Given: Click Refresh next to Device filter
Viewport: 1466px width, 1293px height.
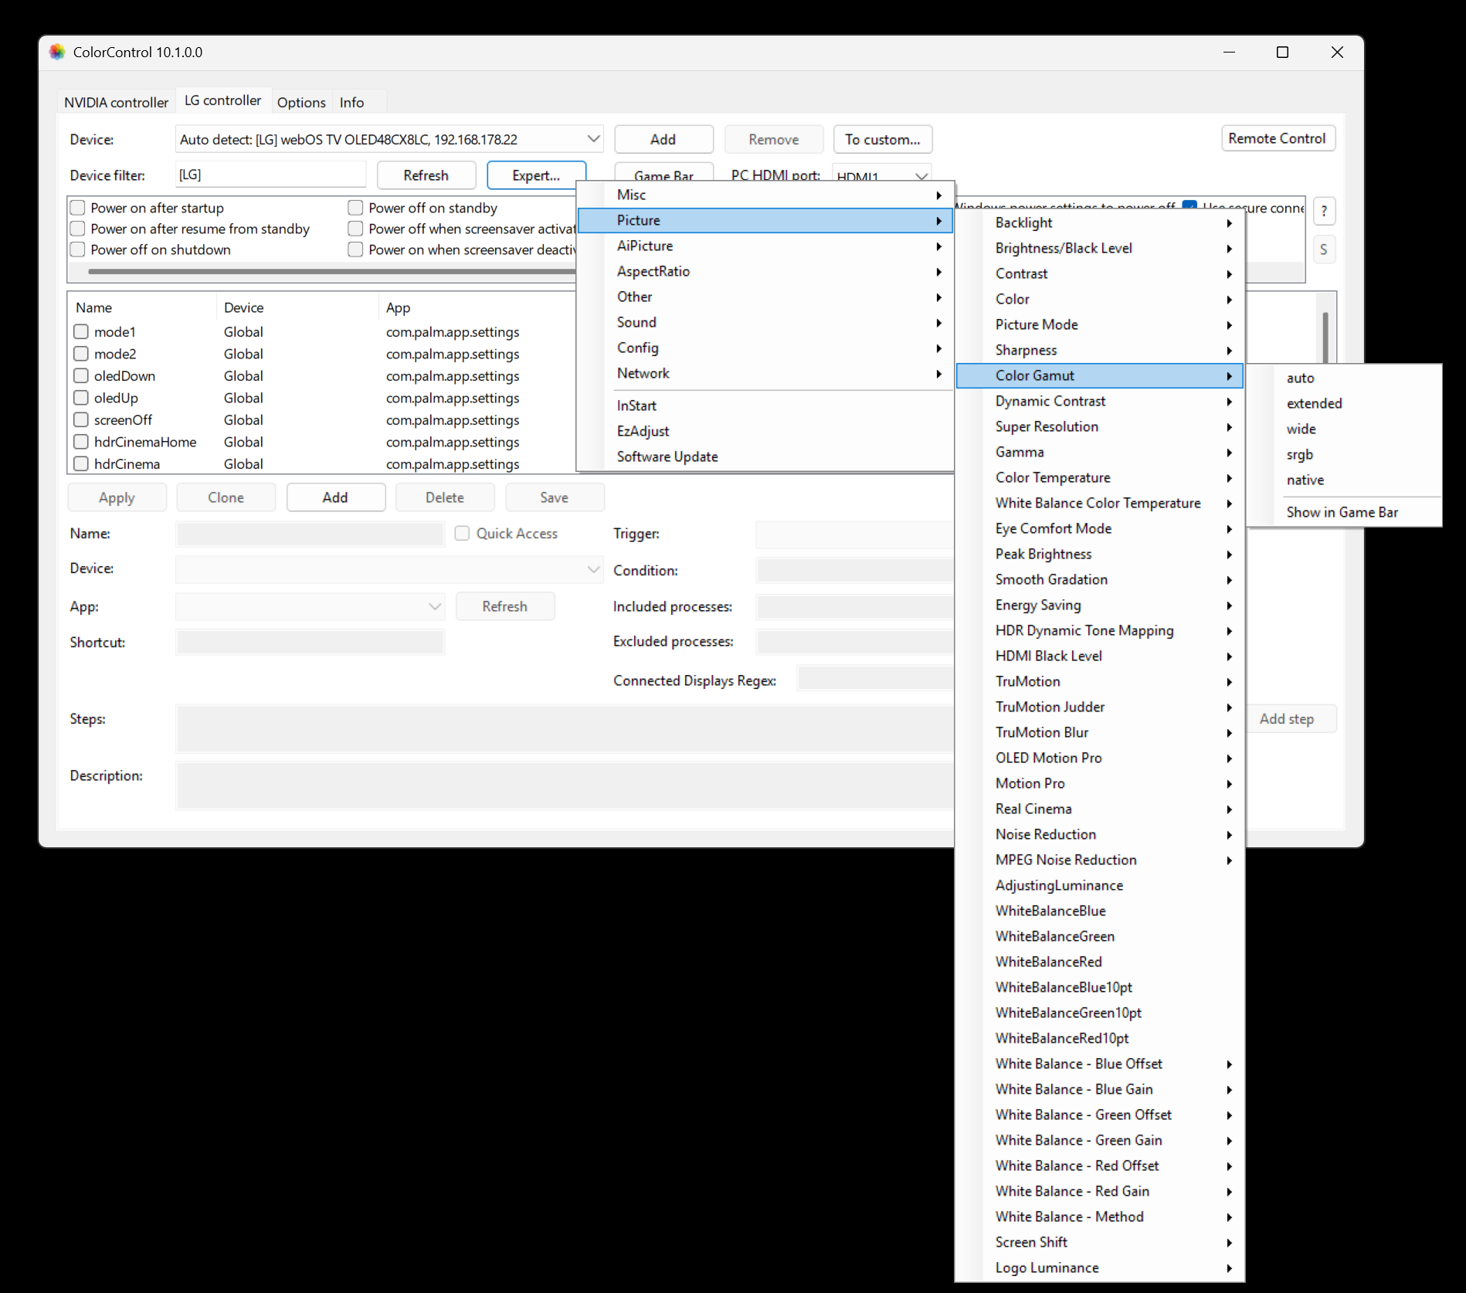Looking at the screenshot, I should pos(426,175).
